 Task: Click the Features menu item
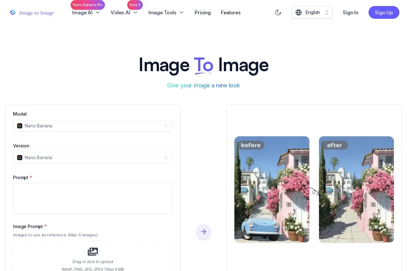point(231,12)
